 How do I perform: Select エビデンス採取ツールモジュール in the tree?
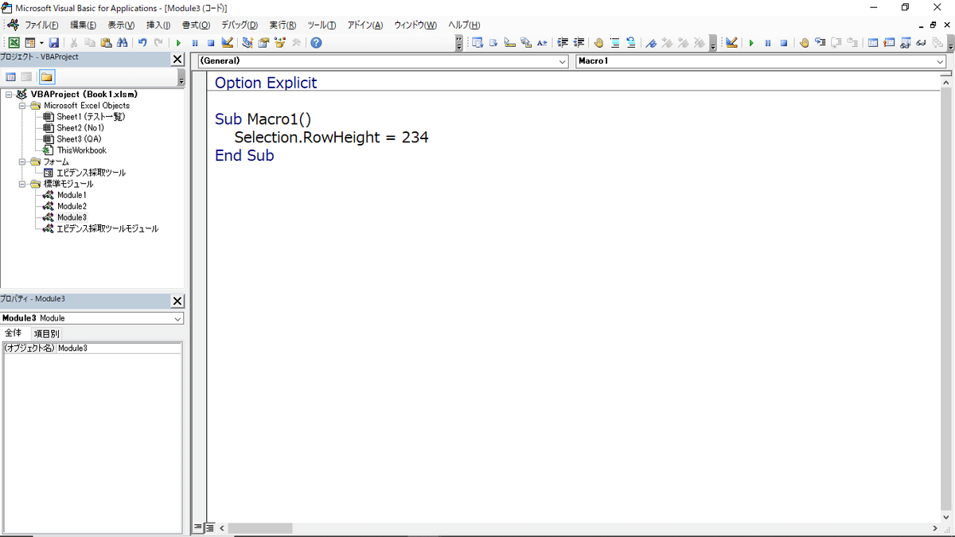(107, 228)
